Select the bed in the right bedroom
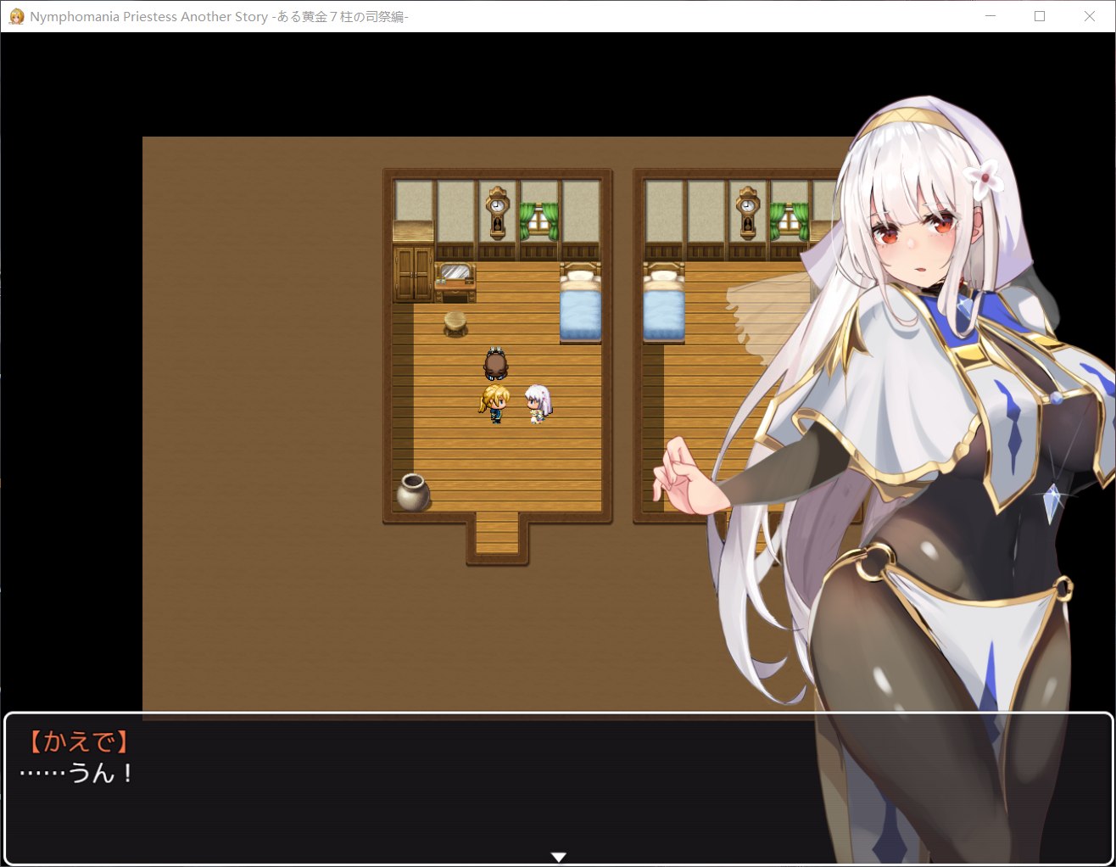 point(664,304)
